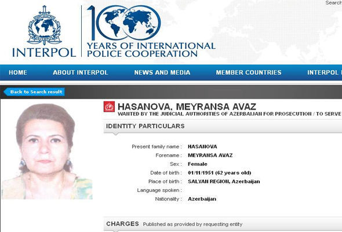Click the SALYAN REGION place of birth value
342x232 pixels.
tap(224, 182)
